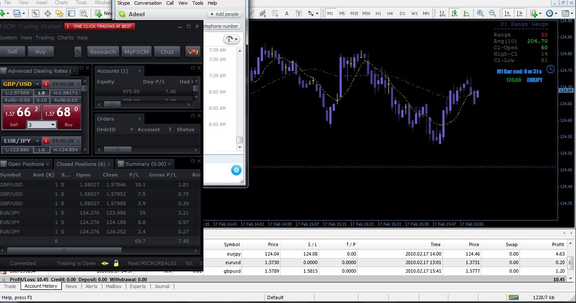Click the Zoom Out magnifier icon

[492, 13]
